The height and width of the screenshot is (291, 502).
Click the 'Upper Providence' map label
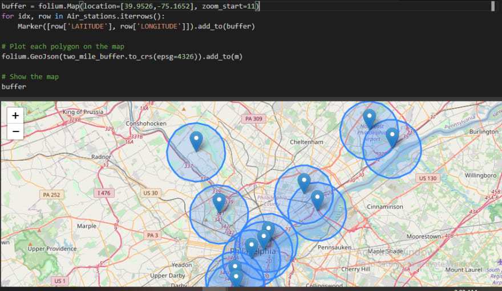point(52,248)
